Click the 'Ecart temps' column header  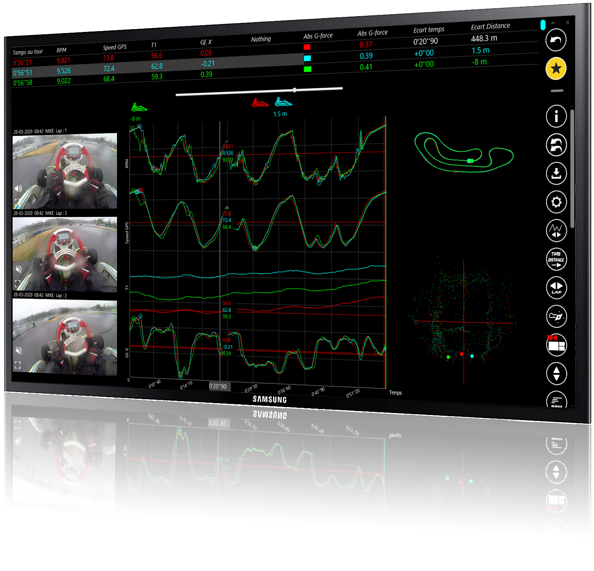tap(429, 30)
